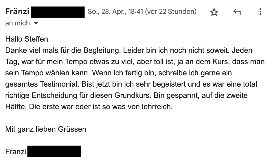
Task: Click the greeting 'Hallo Steffen'
Action: [x=27, y=39]
